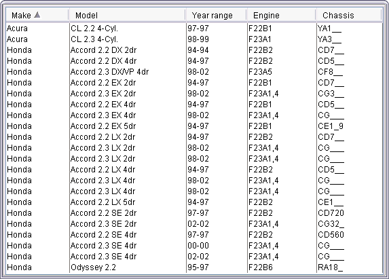Image resolution: width=389 pixels, height=279 pixels.
Task: Click the 00-00 year range cell
Action: [x=217, y=246]
